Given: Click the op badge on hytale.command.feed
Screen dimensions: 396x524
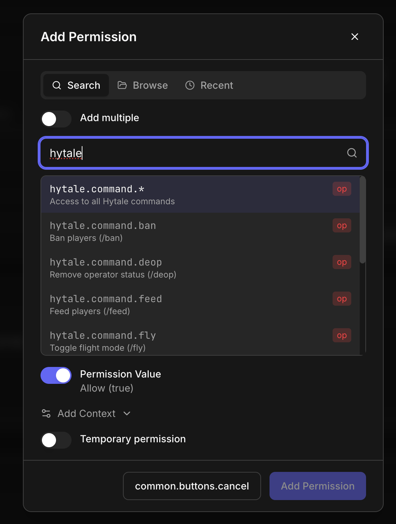Looking at the screenshot, I should 342,299.
